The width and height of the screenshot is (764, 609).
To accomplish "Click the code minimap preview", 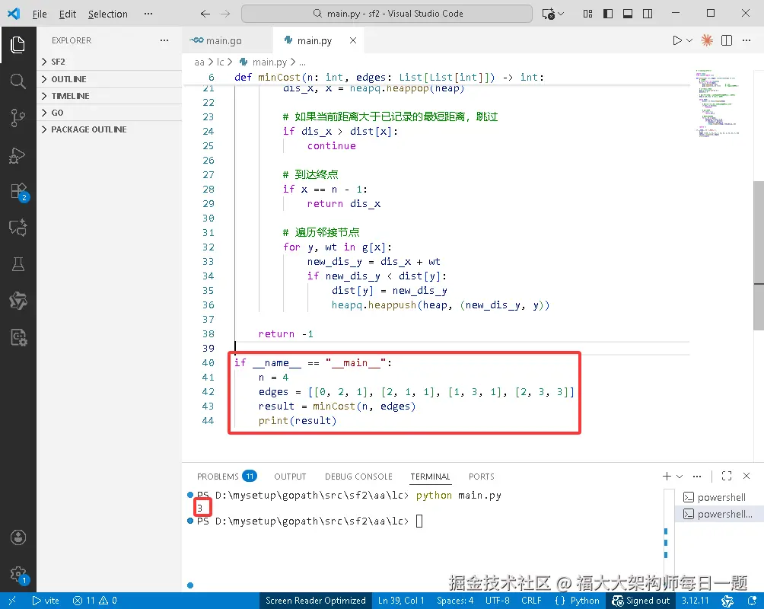I will point(717,104).
